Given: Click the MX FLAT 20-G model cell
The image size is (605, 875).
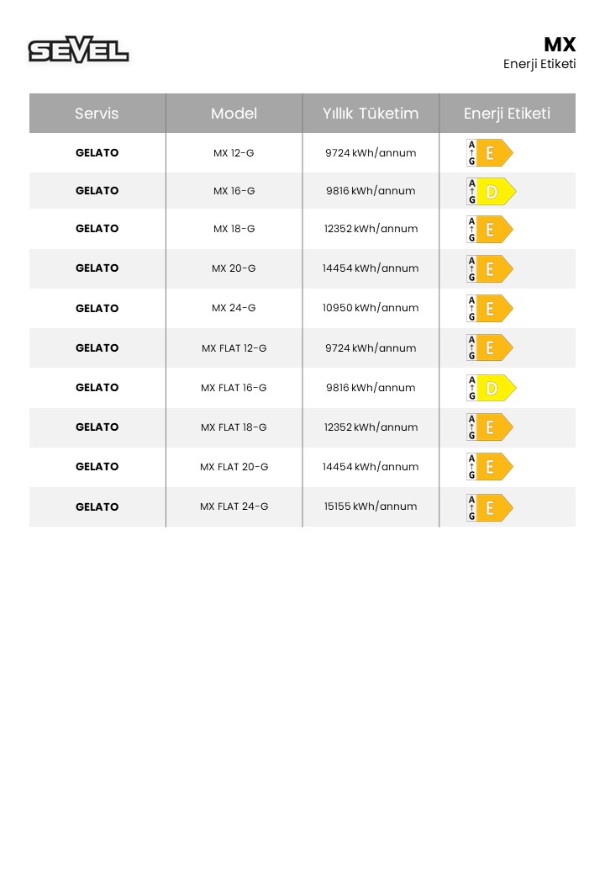Looking at the screenshot, I should pos(234,467).
